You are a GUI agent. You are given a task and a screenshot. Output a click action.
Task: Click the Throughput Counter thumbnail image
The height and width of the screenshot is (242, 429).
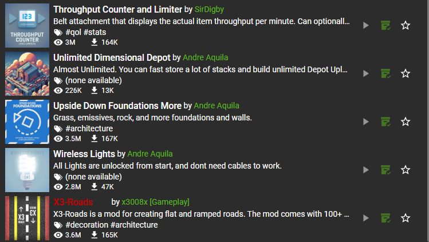point(27,25)
